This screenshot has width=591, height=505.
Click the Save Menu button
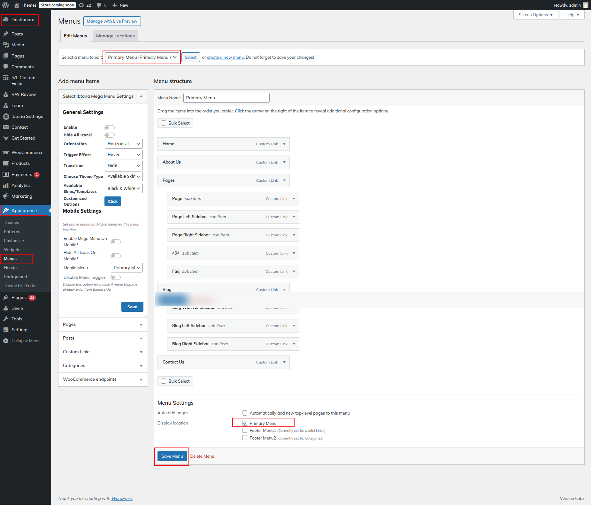pyautogui.click(x=172, y=456)
